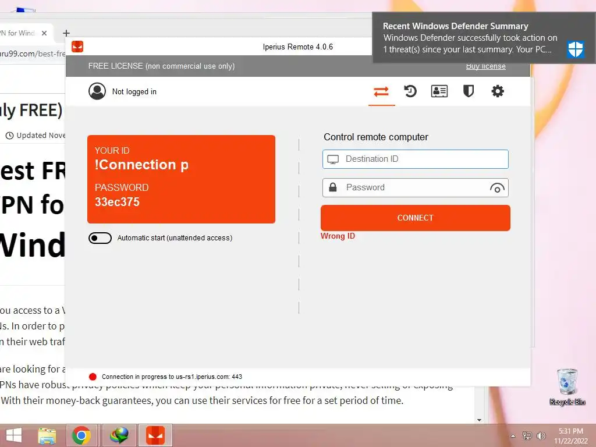Click the lock icon in Password field
The image size is (596, 447).
[332, 187]
